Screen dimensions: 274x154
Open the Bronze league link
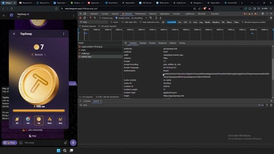pyautogui.click(x=39, y=54)
